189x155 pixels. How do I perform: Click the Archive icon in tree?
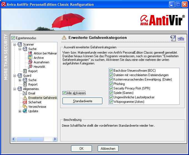30,58
